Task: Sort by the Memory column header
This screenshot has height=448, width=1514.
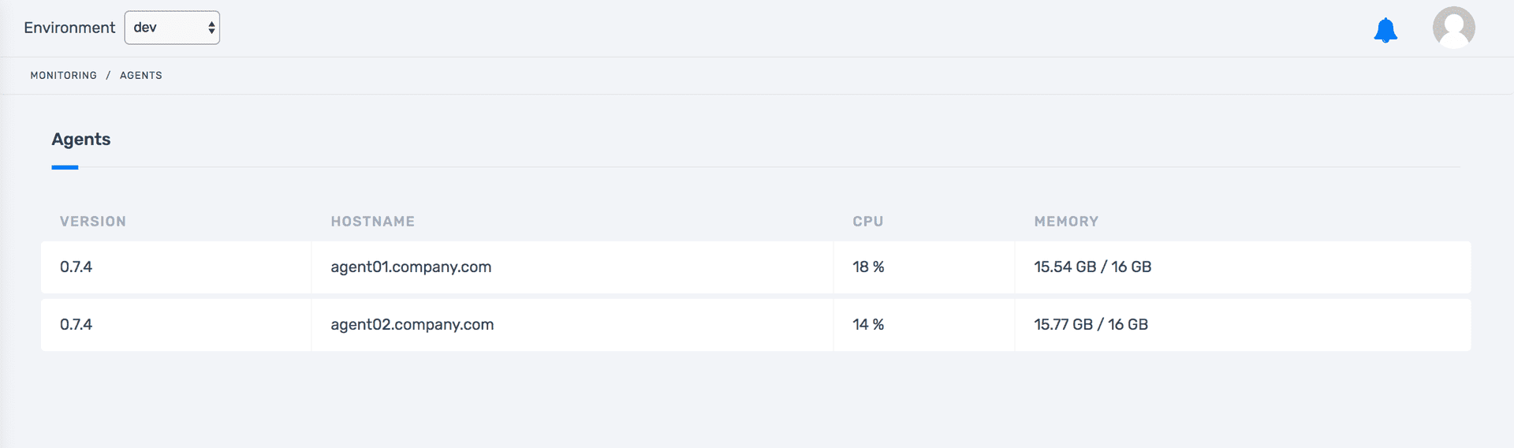Action: (x=1067, y=222)
